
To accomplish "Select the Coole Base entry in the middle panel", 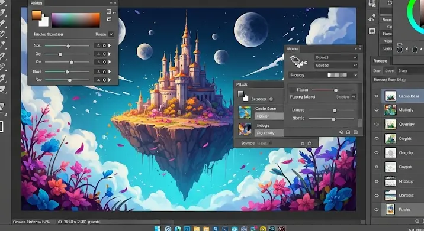I will (x=265, y=108).
